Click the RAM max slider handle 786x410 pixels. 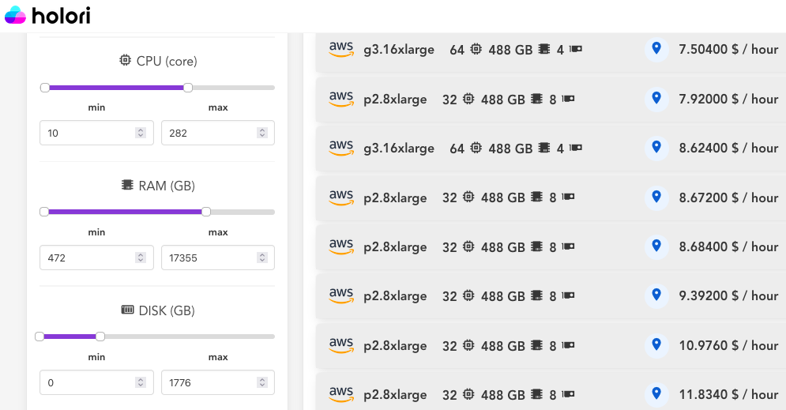(206, 212)
